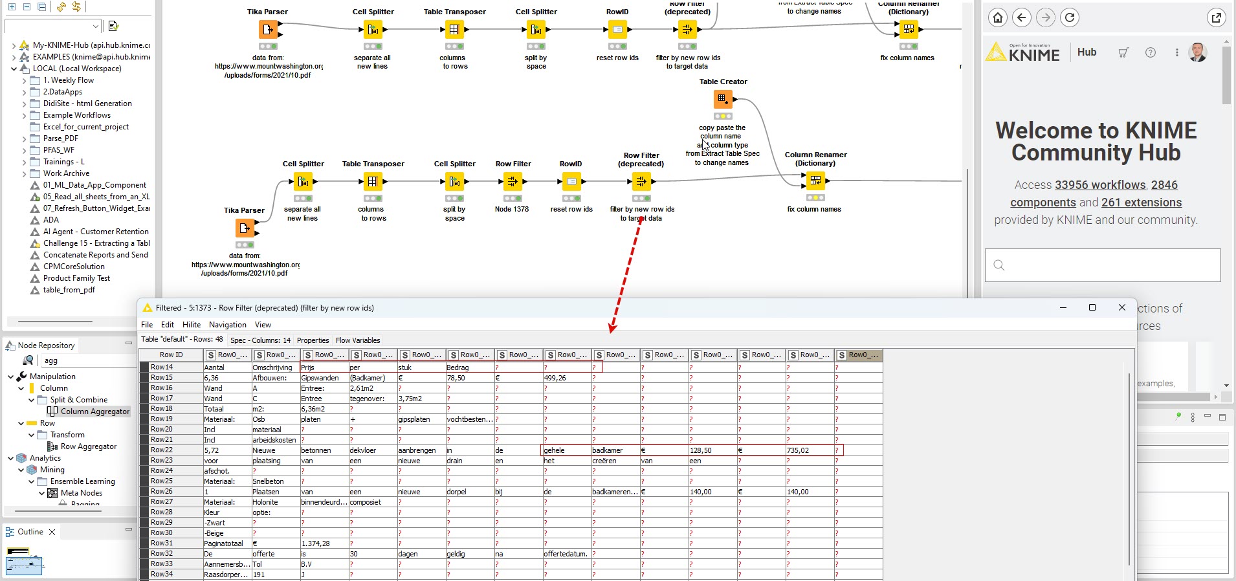Screen dimensions: 1236x581
Task: Go back in the Hub browser
Action: point(1022,17)
